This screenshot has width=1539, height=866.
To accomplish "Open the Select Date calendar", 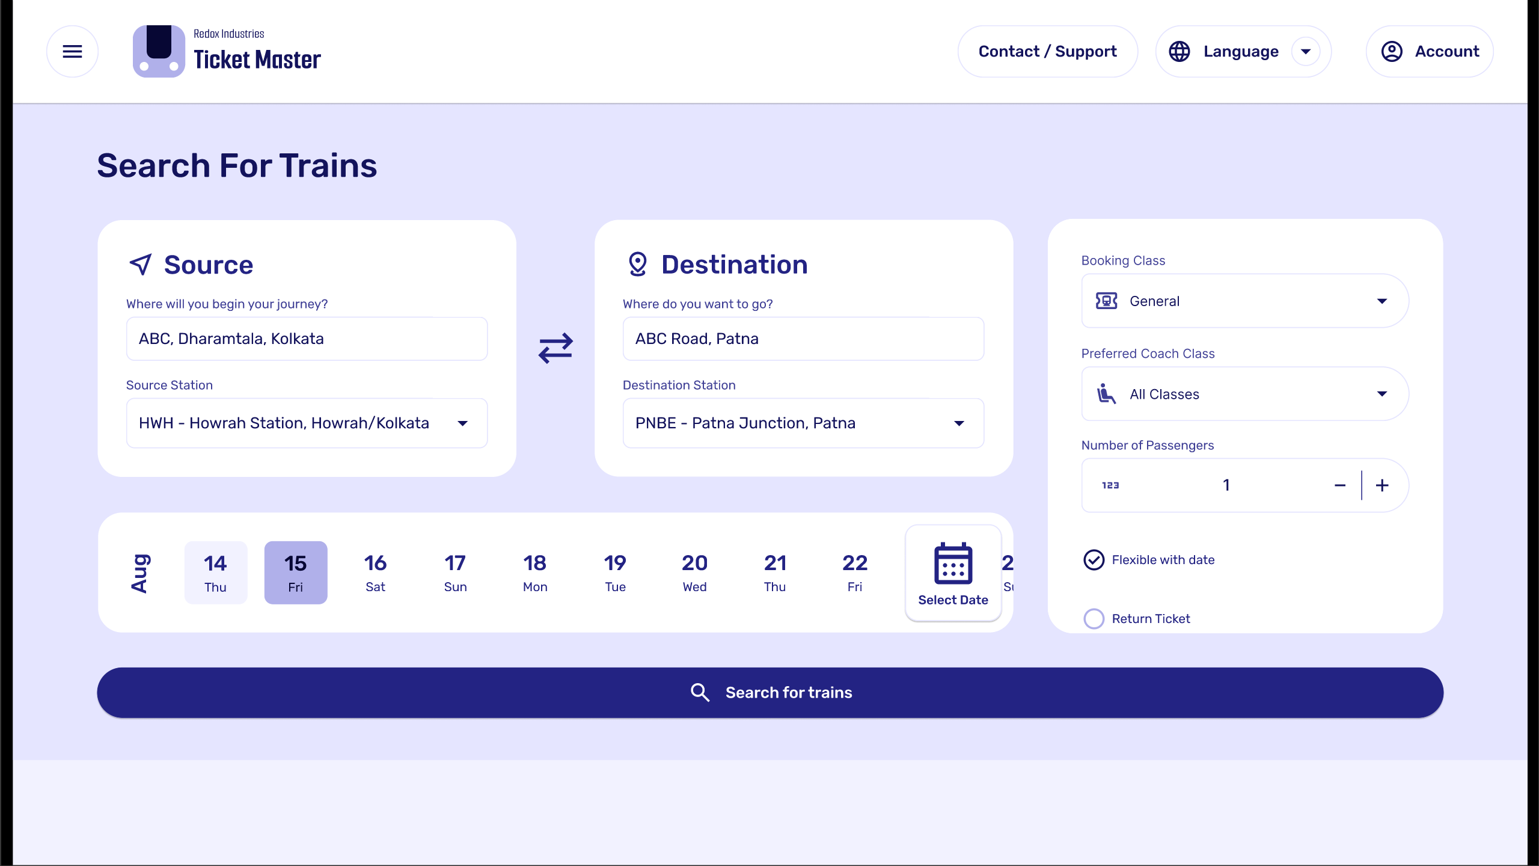I will point(953,573).
